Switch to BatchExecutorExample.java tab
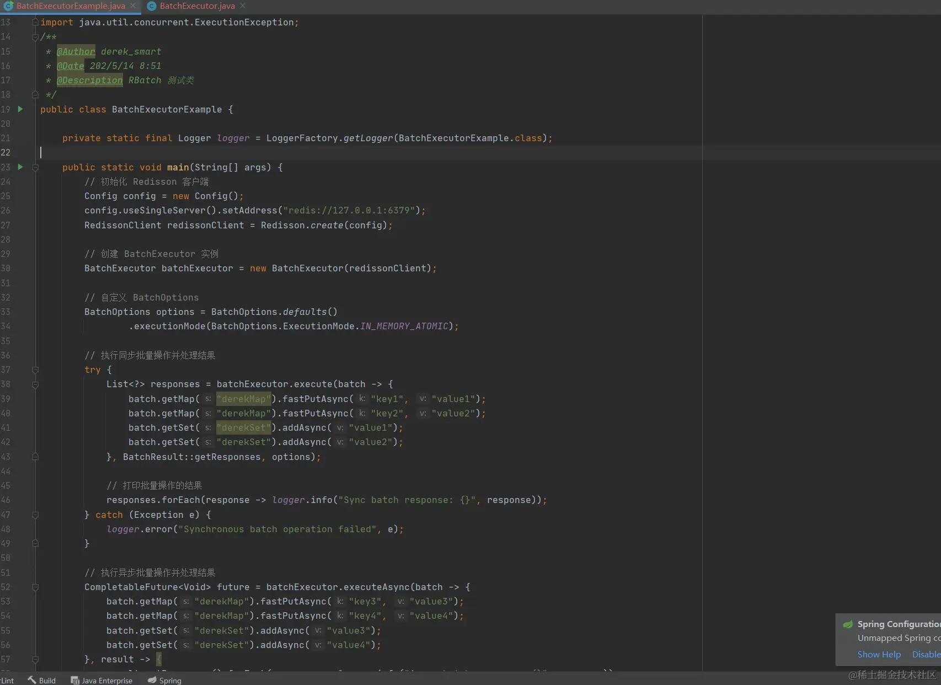941x685 pixels. (x=71, y=6)
